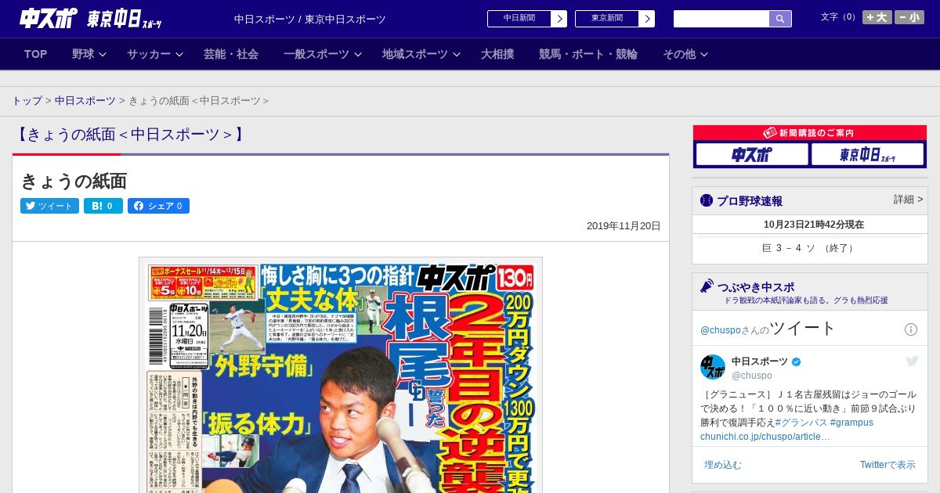Screen dimensions: 940x493
Task: Click the 中日スポーツ Twitter avatar
Action: 713,367
